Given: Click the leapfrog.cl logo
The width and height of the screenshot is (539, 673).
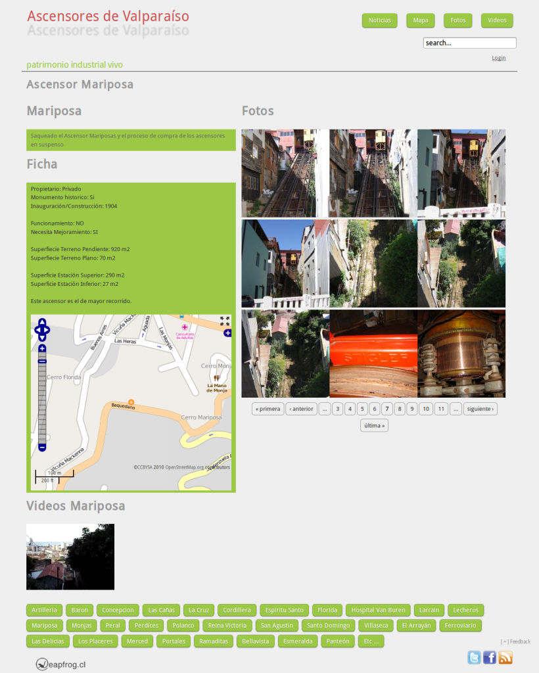Looking at the screenshot, I should tap(60, 664).
